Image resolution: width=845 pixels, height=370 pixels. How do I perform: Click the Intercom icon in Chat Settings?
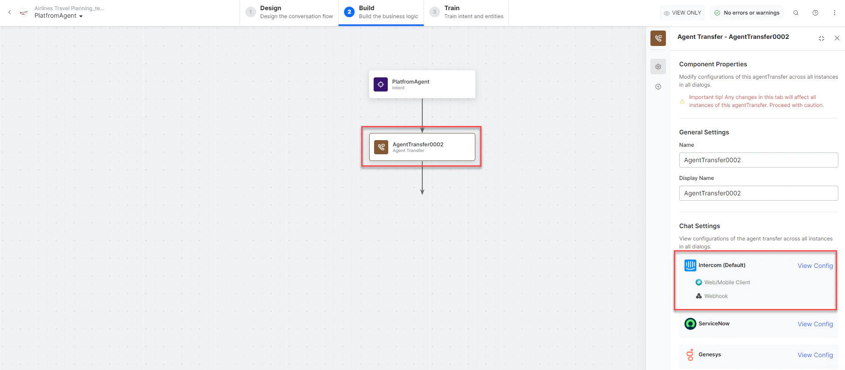click(690, 265)
